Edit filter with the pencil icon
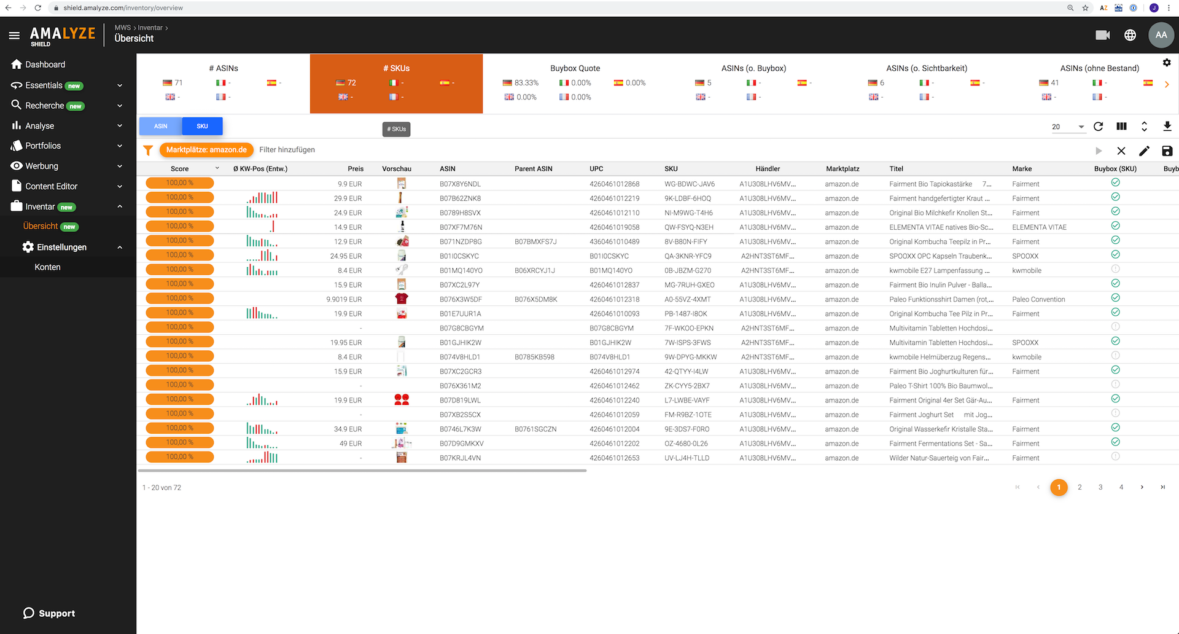This screenshot has height=634, width=1179. click(x=1144, y=151)
